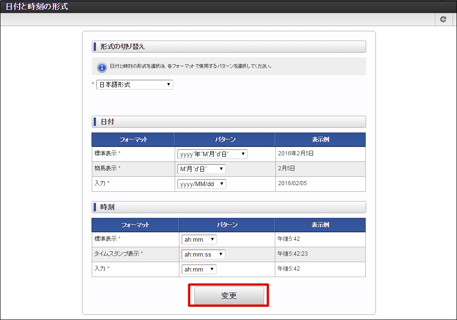The image size is (457, 320).
Task: Click the time 標準表示 row label
Action: point(105,239)
